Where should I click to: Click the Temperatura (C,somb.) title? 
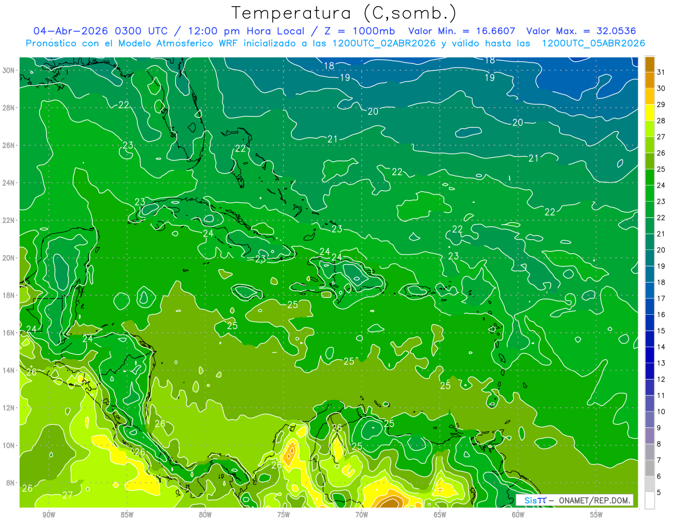click(x=344, y=13)
